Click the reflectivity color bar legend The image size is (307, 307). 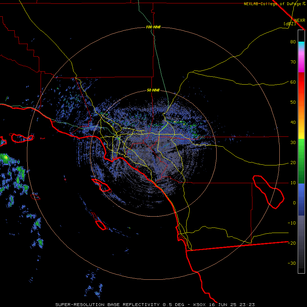point(301,151)
